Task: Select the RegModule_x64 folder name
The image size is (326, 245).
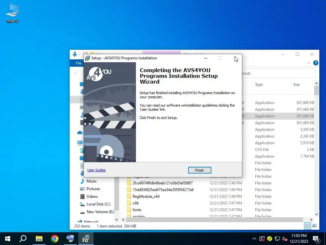Action: click(x=146, y=196)
